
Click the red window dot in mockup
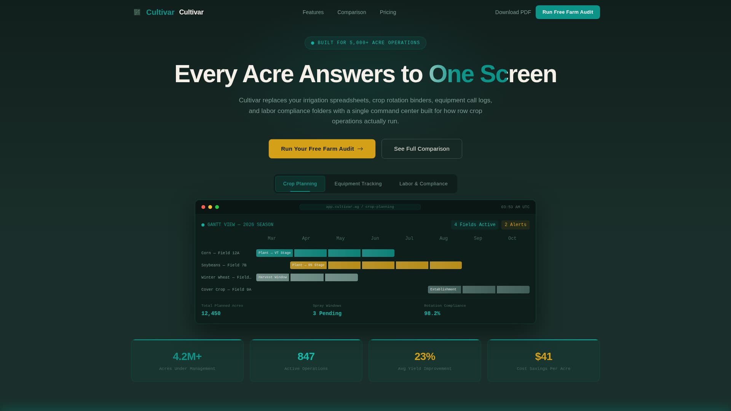click(203, 207)
